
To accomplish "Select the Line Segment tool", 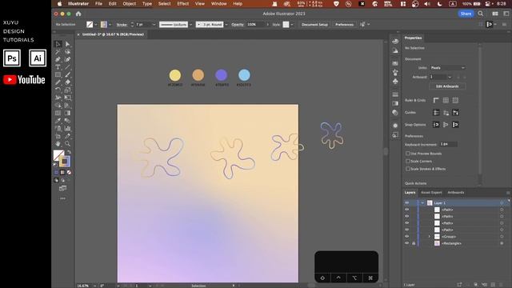I will click(x=67, y=67).
